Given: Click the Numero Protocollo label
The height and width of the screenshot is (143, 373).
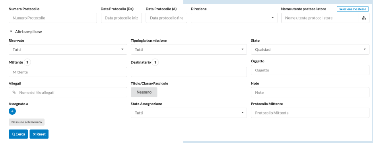Looking at the screenshot, I should pos(24,9).
